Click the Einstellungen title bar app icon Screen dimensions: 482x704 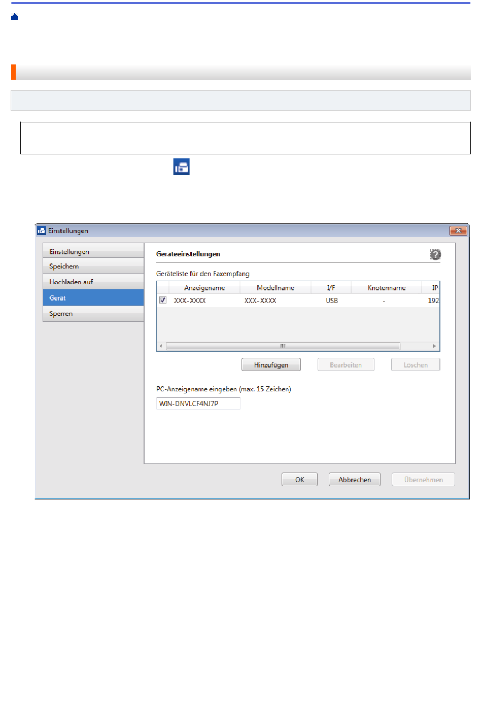point(42,230)
